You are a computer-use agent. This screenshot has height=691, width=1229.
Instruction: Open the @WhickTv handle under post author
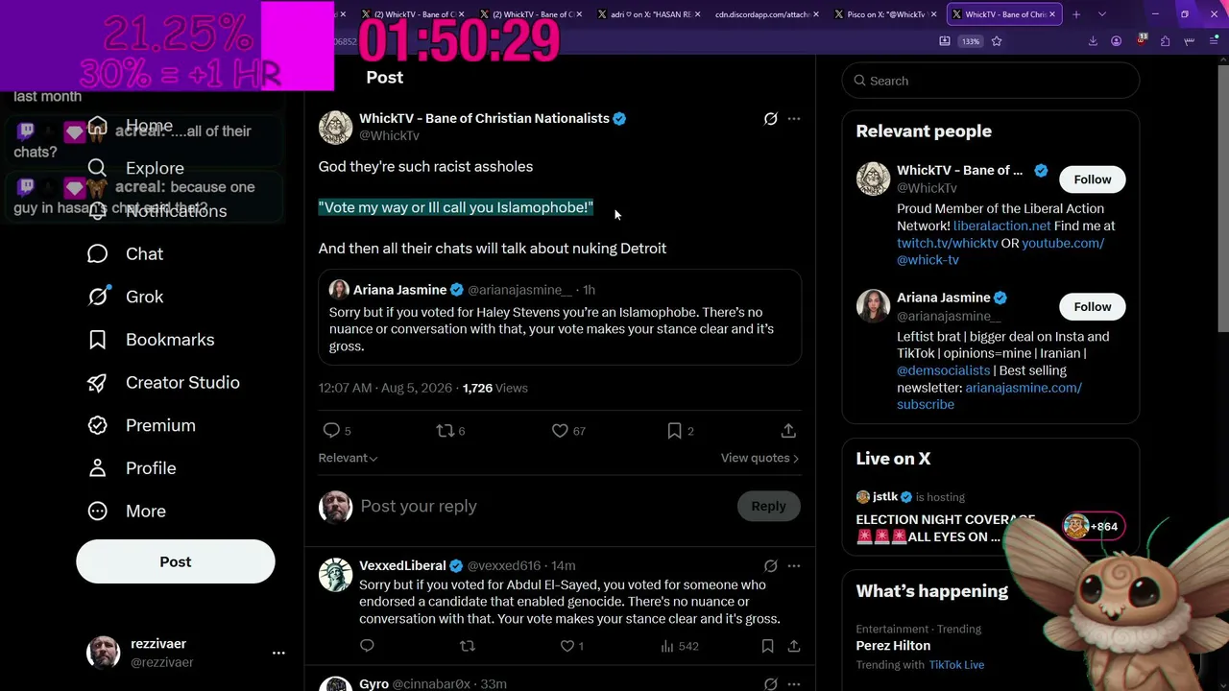[389, 135]
